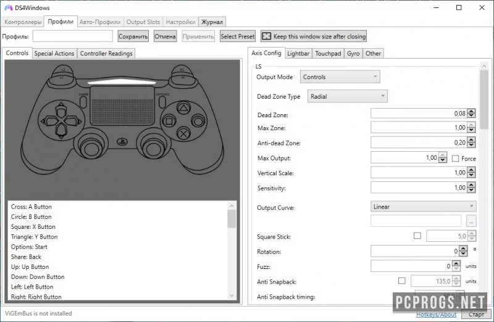Increase the Max Zone value with stepper
This screenshot has width=494, height=322.
471,126
